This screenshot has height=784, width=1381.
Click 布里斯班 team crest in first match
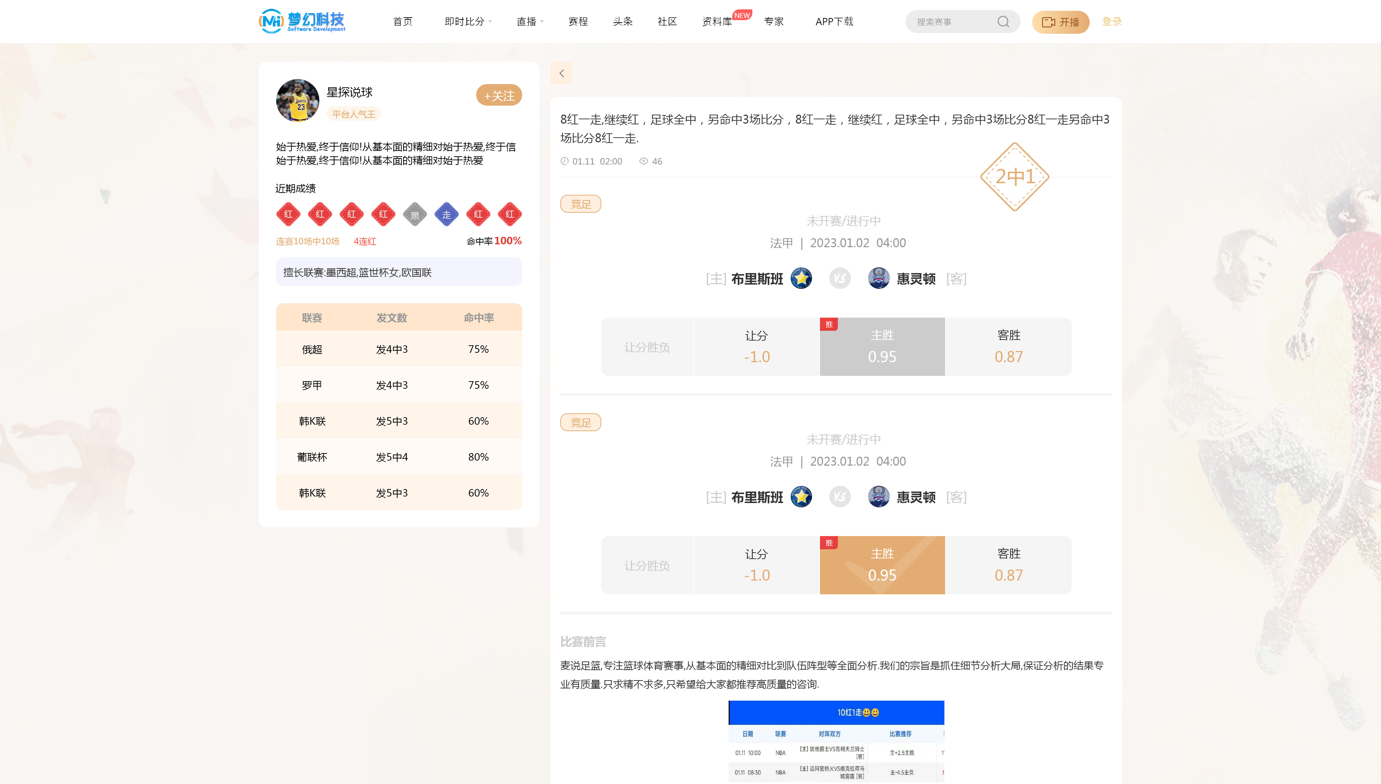(801, 278)
